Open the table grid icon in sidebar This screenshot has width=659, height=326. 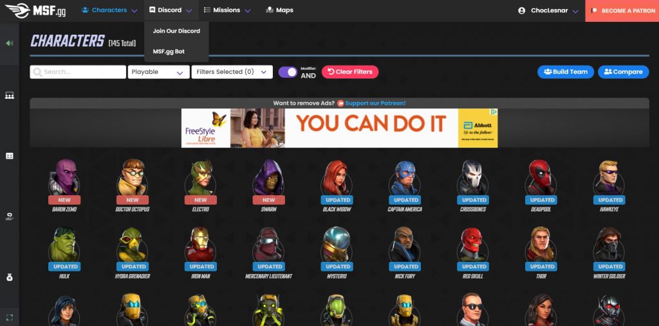(x=9, y=156)
